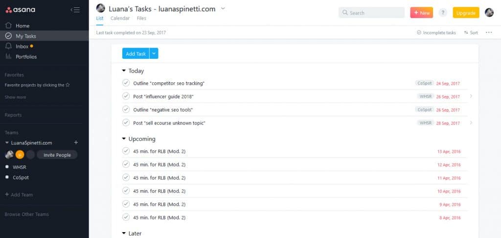Collapse the Today section
Image resolution: width=501 pixels, height=238 pixels.
point(124,71)
